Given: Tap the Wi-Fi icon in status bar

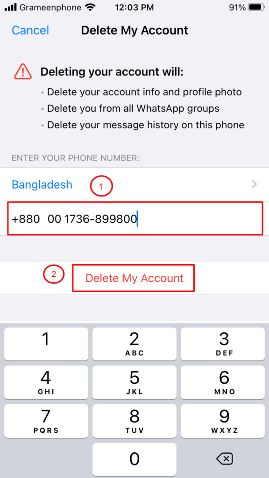Looking at the screenshot, I should [91, 7].
